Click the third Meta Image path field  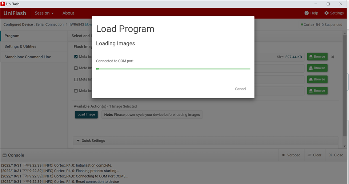(x=279, y=79)
